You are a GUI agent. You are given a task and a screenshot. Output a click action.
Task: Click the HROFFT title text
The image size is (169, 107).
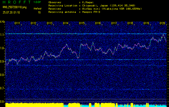[17, 2]
